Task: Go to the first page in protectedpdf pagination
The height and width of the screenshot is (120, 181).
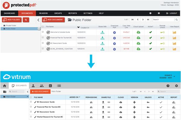Action: [132, 19]
